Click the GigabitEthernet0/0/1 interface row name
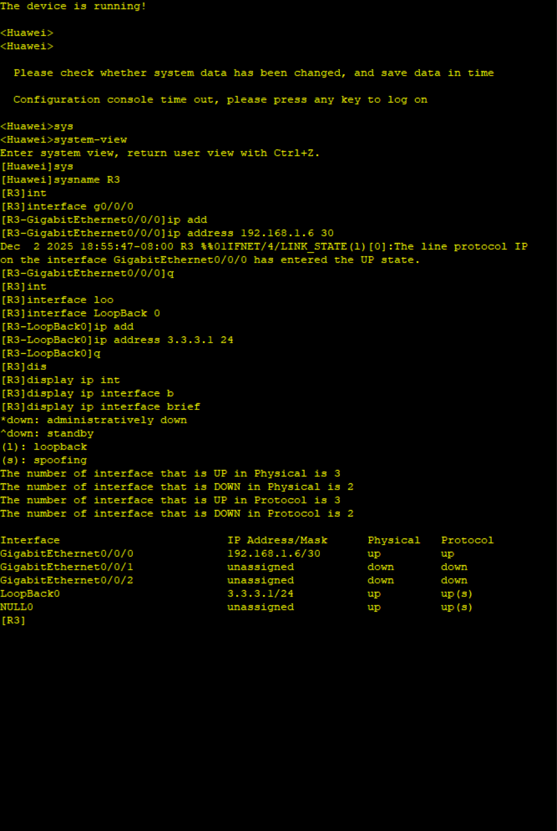This screenshot has width=557, height=831. 67,567
